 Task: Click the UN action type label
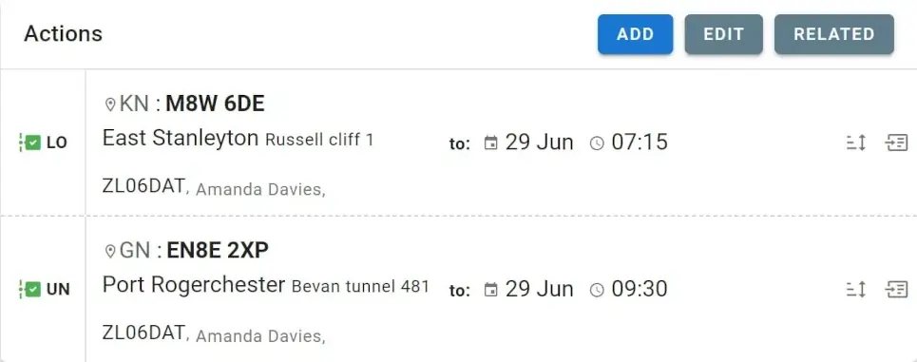tap(58, 290)
